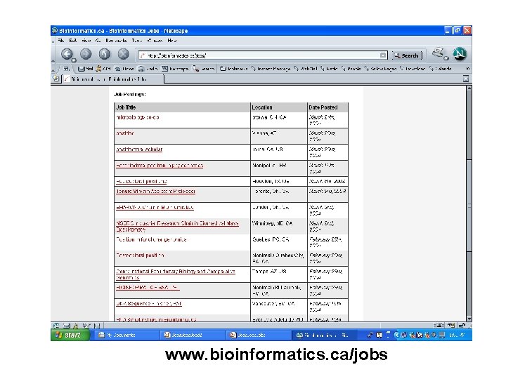Open the Window menu
This screenshot has height=379, width=506.
(x=155, y=40)
